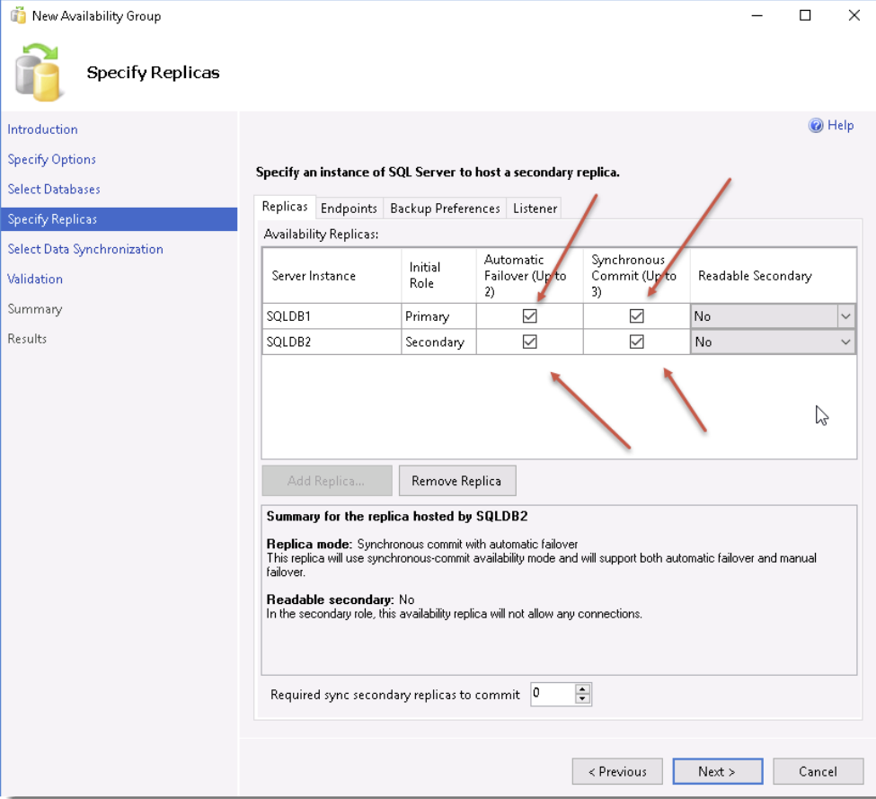The image size is (876, 799).
Task: Click the required sync replicas number field
Action: (x=553, y=694)
